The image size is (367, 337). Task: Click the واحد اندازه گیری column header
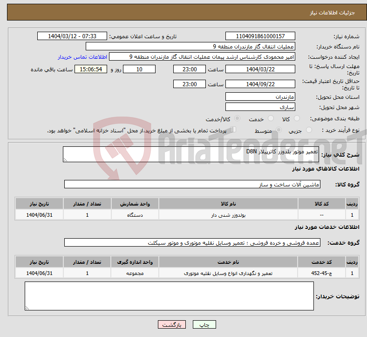pos(135,262)
